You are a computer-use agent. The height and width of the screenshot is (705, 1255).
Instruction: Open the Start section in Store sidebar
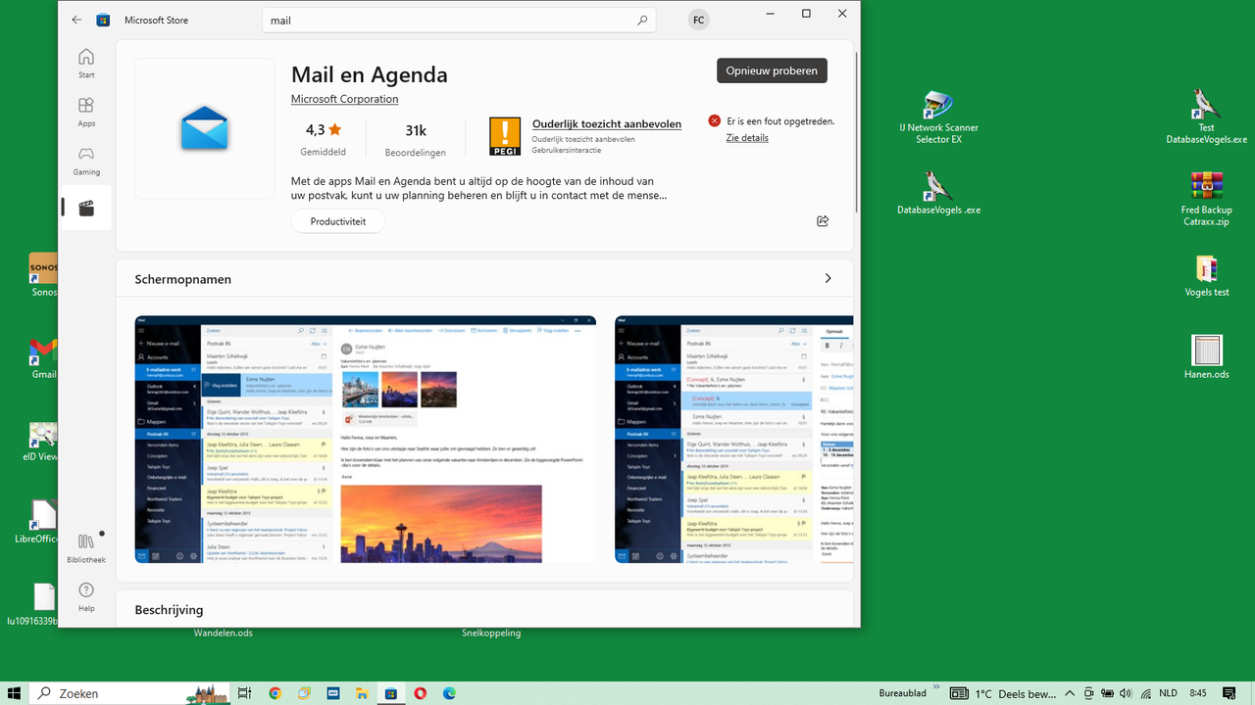coord(86,64)
